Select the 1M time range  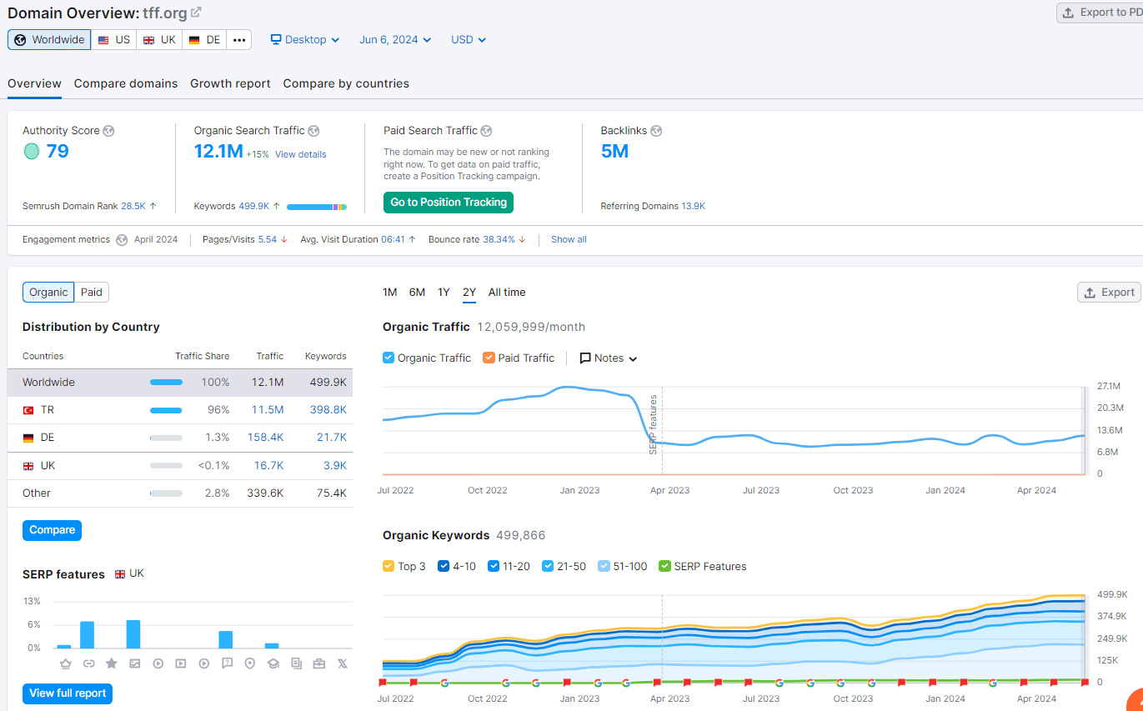390,292
